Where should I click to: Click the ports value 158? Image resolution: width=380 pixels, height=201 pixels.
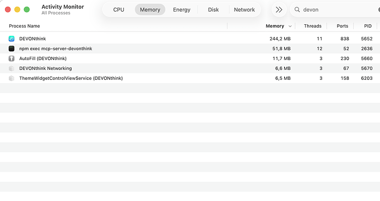(x=345, y=78)
